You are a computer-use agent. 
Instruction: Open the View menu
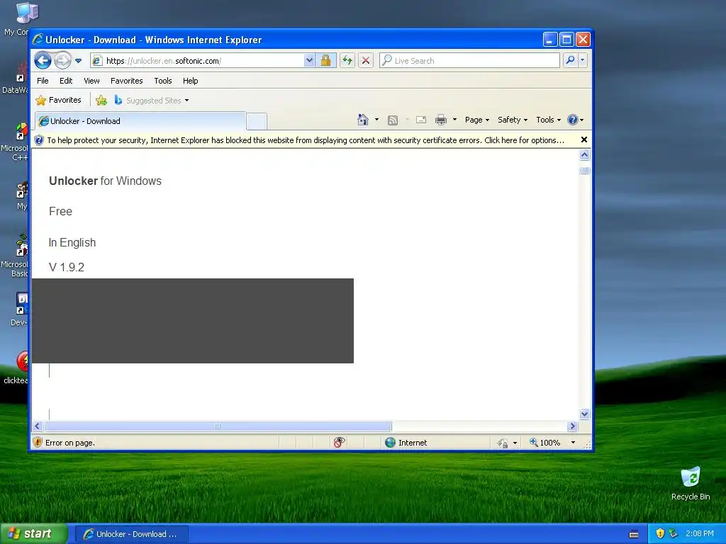pyautogui.click(x=91, y=81)
